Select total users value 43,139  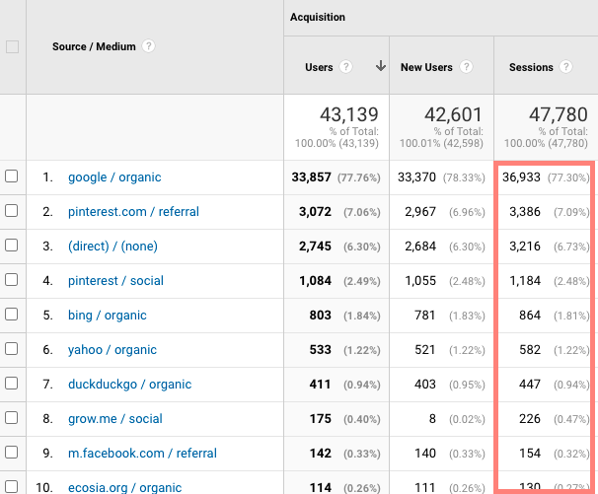click(x=349, y=114)
